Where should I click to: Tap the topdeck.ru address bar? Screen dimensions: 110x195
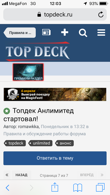point(55,15)
